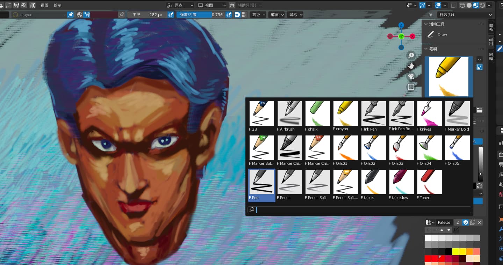The width and height of the screenshot is (503, 265).
Task: Open the 高级 dropdown
Action: [x=259, y=15]
